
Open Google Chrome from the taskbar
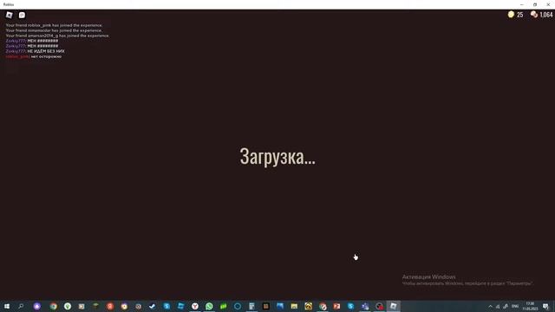[x=54, y=306]
